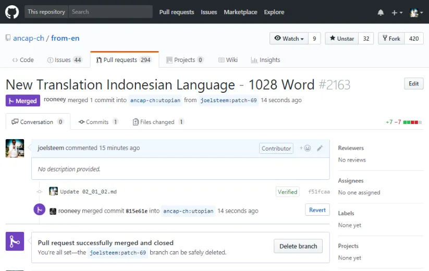Click the purple merge event icon
This screenshot has width=429, height=271.
click(x=40, y=210)
